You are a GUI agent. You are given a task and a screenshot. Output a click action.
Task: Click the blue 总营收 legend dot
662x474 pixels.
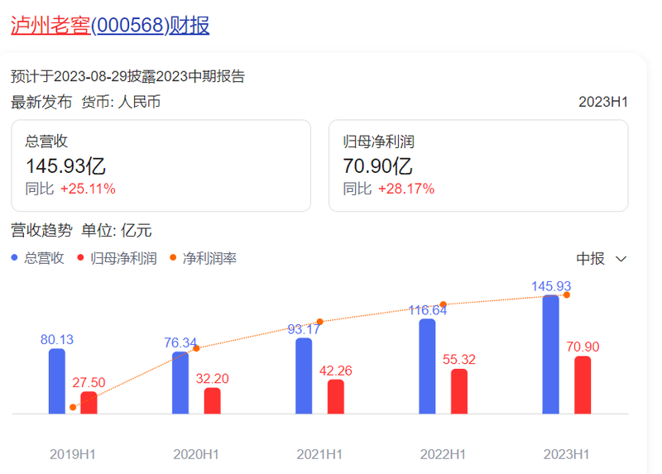coord(14,257)
